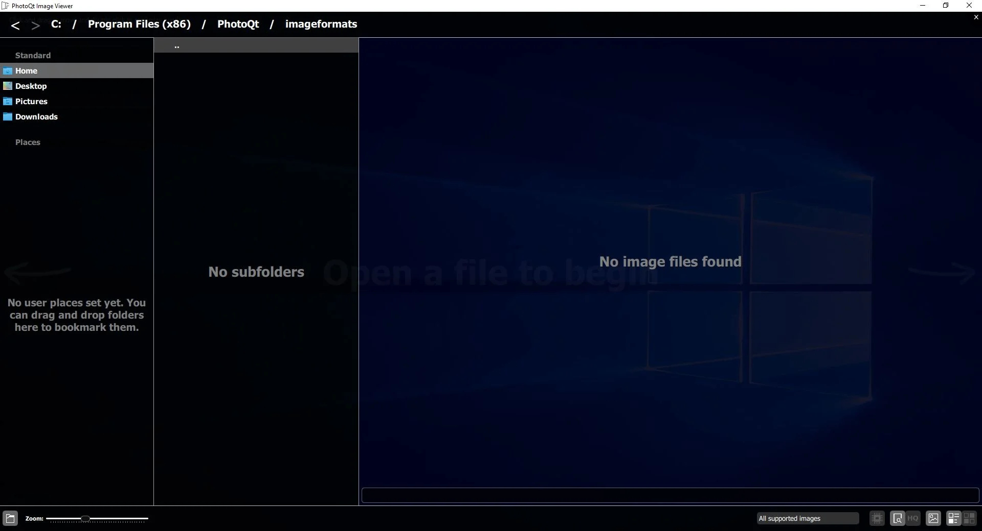The height and width of the screenshot is (531, 982).
Task: Close the file dialog with small X
Action: tap(976, 17)
